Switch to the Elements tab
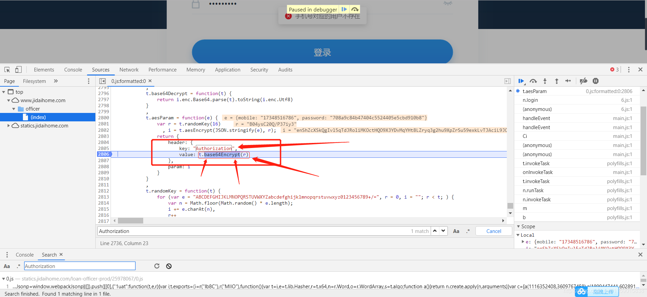647x297 pixels. (44, 69)
